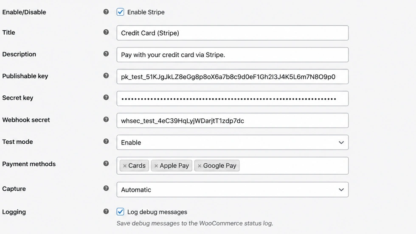The width and height of the screenshot is (416, 234).
Task: Open the help tooltip icon for Description
Action: [106, 54]
